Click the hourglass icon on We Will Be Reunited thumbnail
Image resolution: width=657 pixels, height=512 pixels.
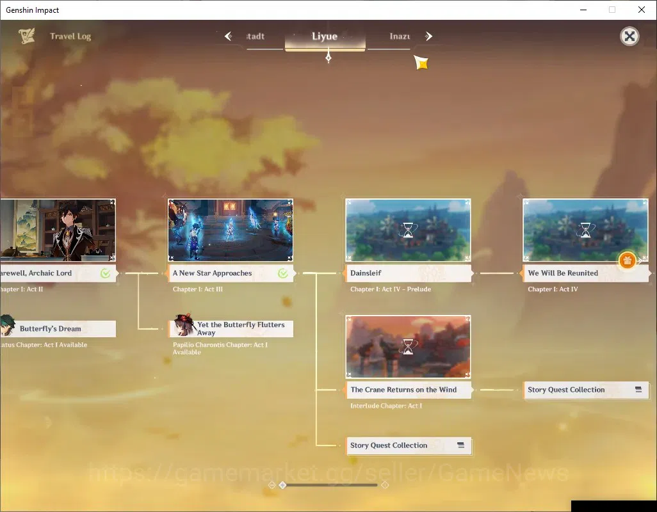pyautogui.click(x=585, y=230)
